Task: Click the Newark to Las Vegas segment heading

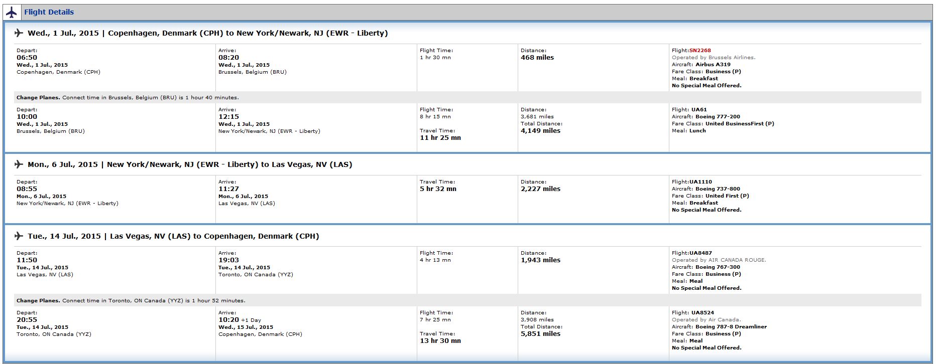Action: click(190, 164)
